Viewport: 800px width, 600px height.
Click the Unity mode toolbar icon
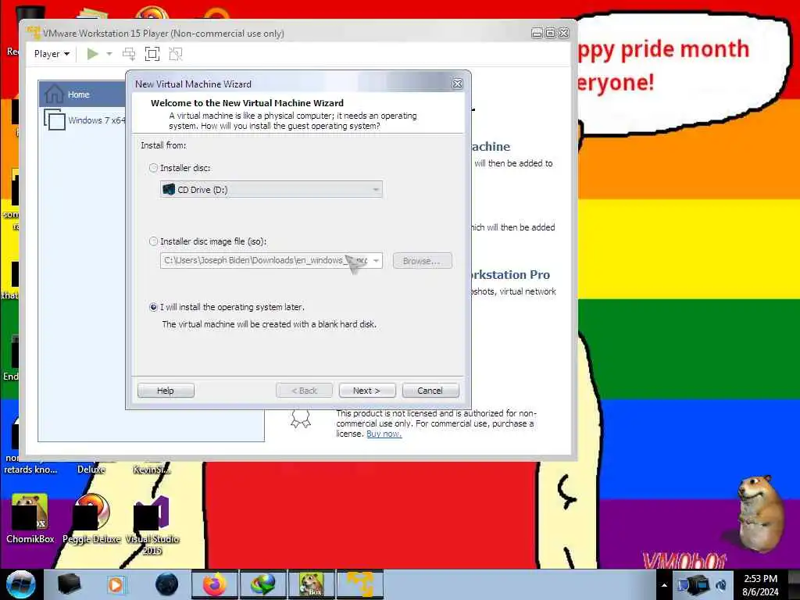176,54
